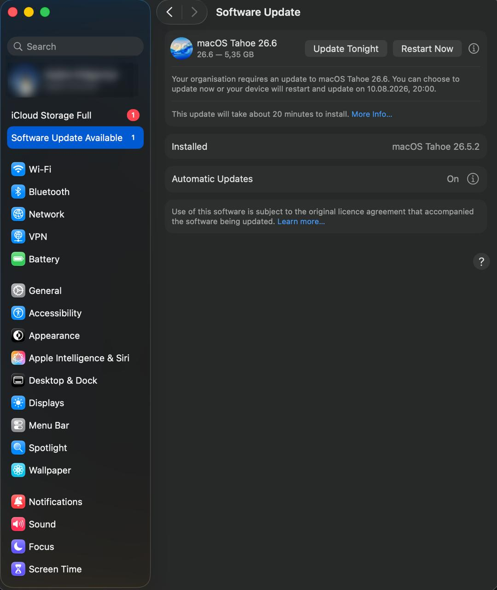This screenshot has height=590, width=497.
Task: Click the Restart Now button
Action: click(x=427, y=49)
